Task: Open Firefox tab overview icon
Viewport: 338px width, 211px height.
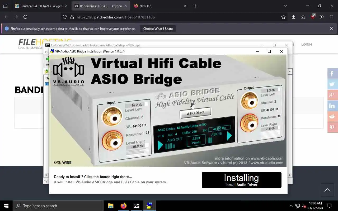Action: coord(5,6)
